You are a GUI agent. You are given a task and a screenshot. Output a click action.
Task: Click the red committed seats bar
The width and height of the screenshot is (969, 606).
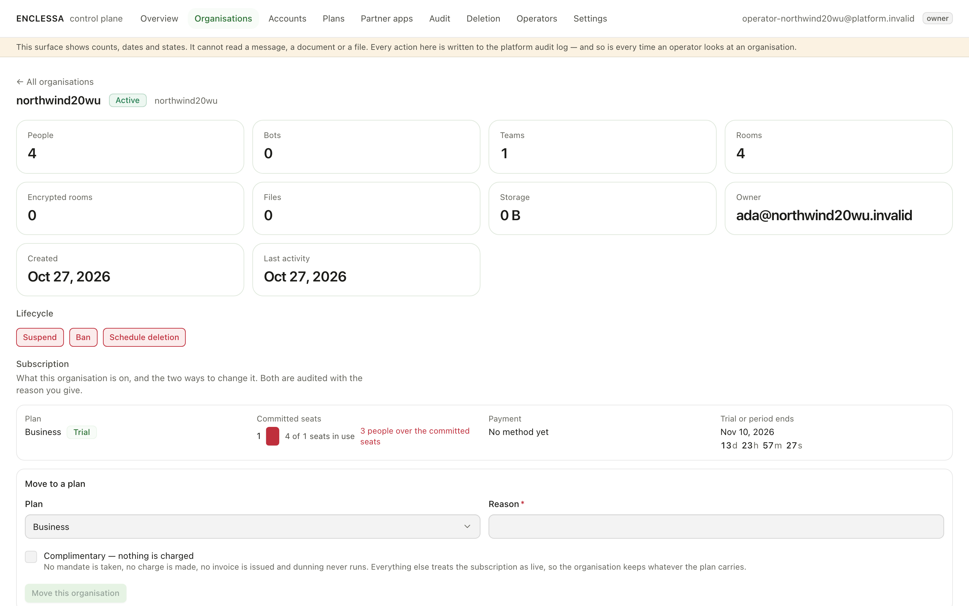coord(272,436)
